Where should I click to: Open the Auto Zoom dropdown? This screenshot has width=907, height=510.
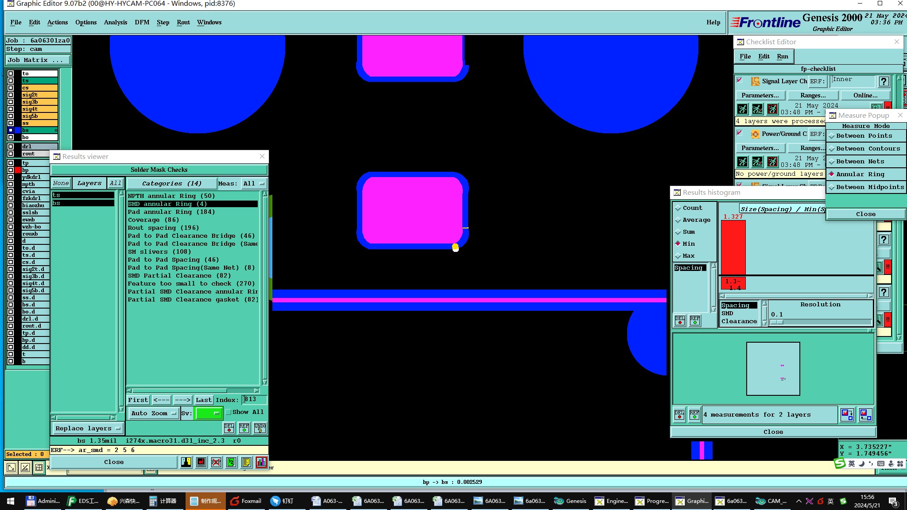(153, 413)
